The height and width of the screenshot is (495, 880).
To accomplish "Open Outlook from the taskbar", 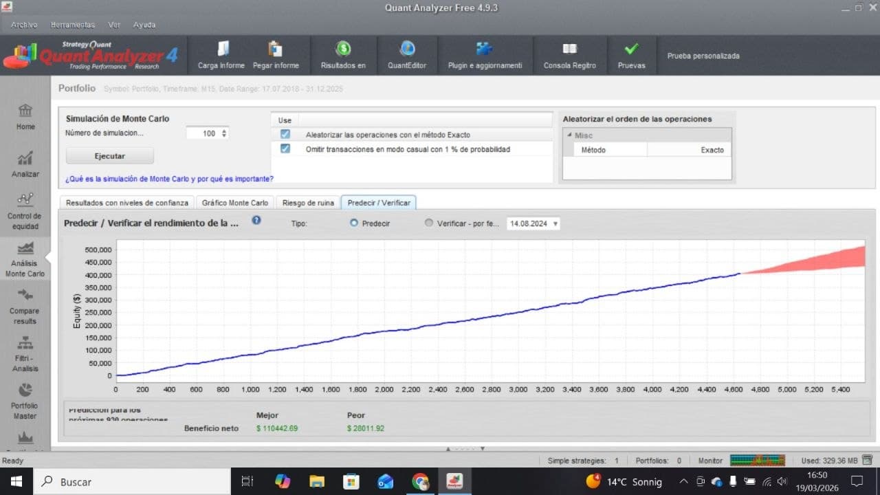I will (386, 481).
